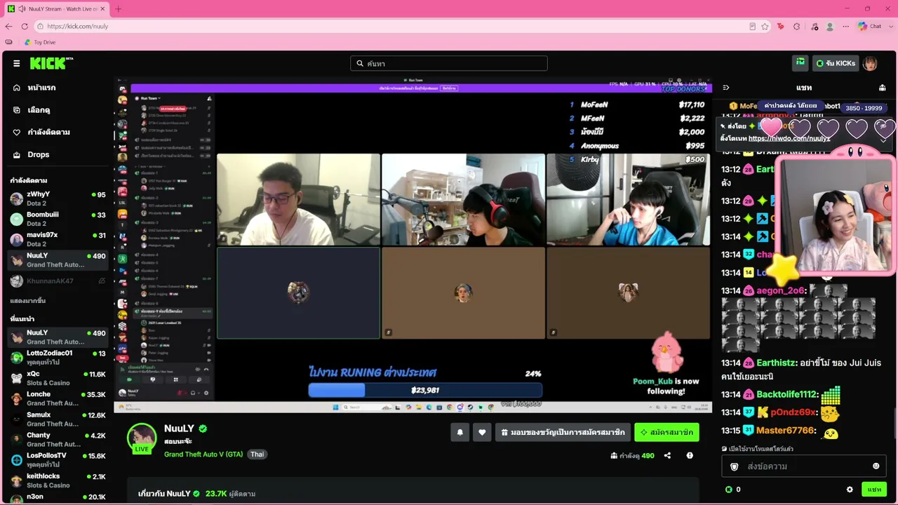
Task: Open chat settings gear
Action: coord(850,490)
